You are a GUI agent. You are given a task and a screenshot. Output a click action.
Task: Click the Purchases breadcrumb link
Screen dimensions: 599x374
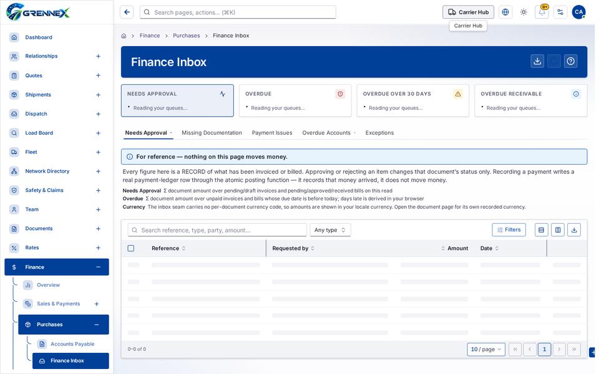187,36
